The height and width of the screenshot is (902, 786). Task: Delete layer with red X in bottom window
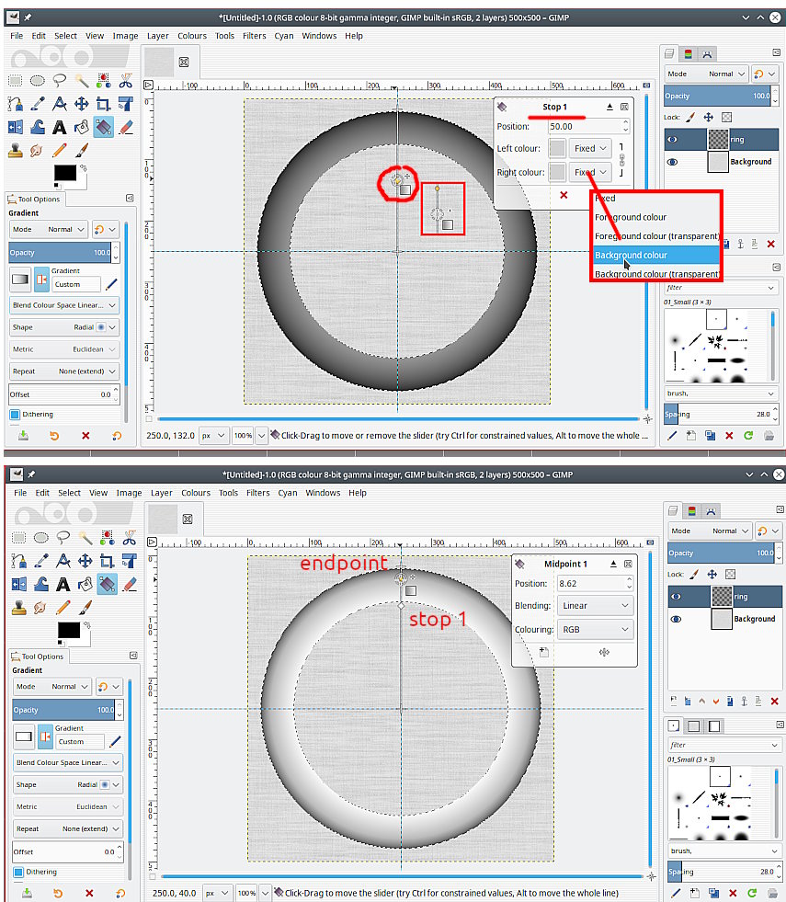[x=774, y=702]
